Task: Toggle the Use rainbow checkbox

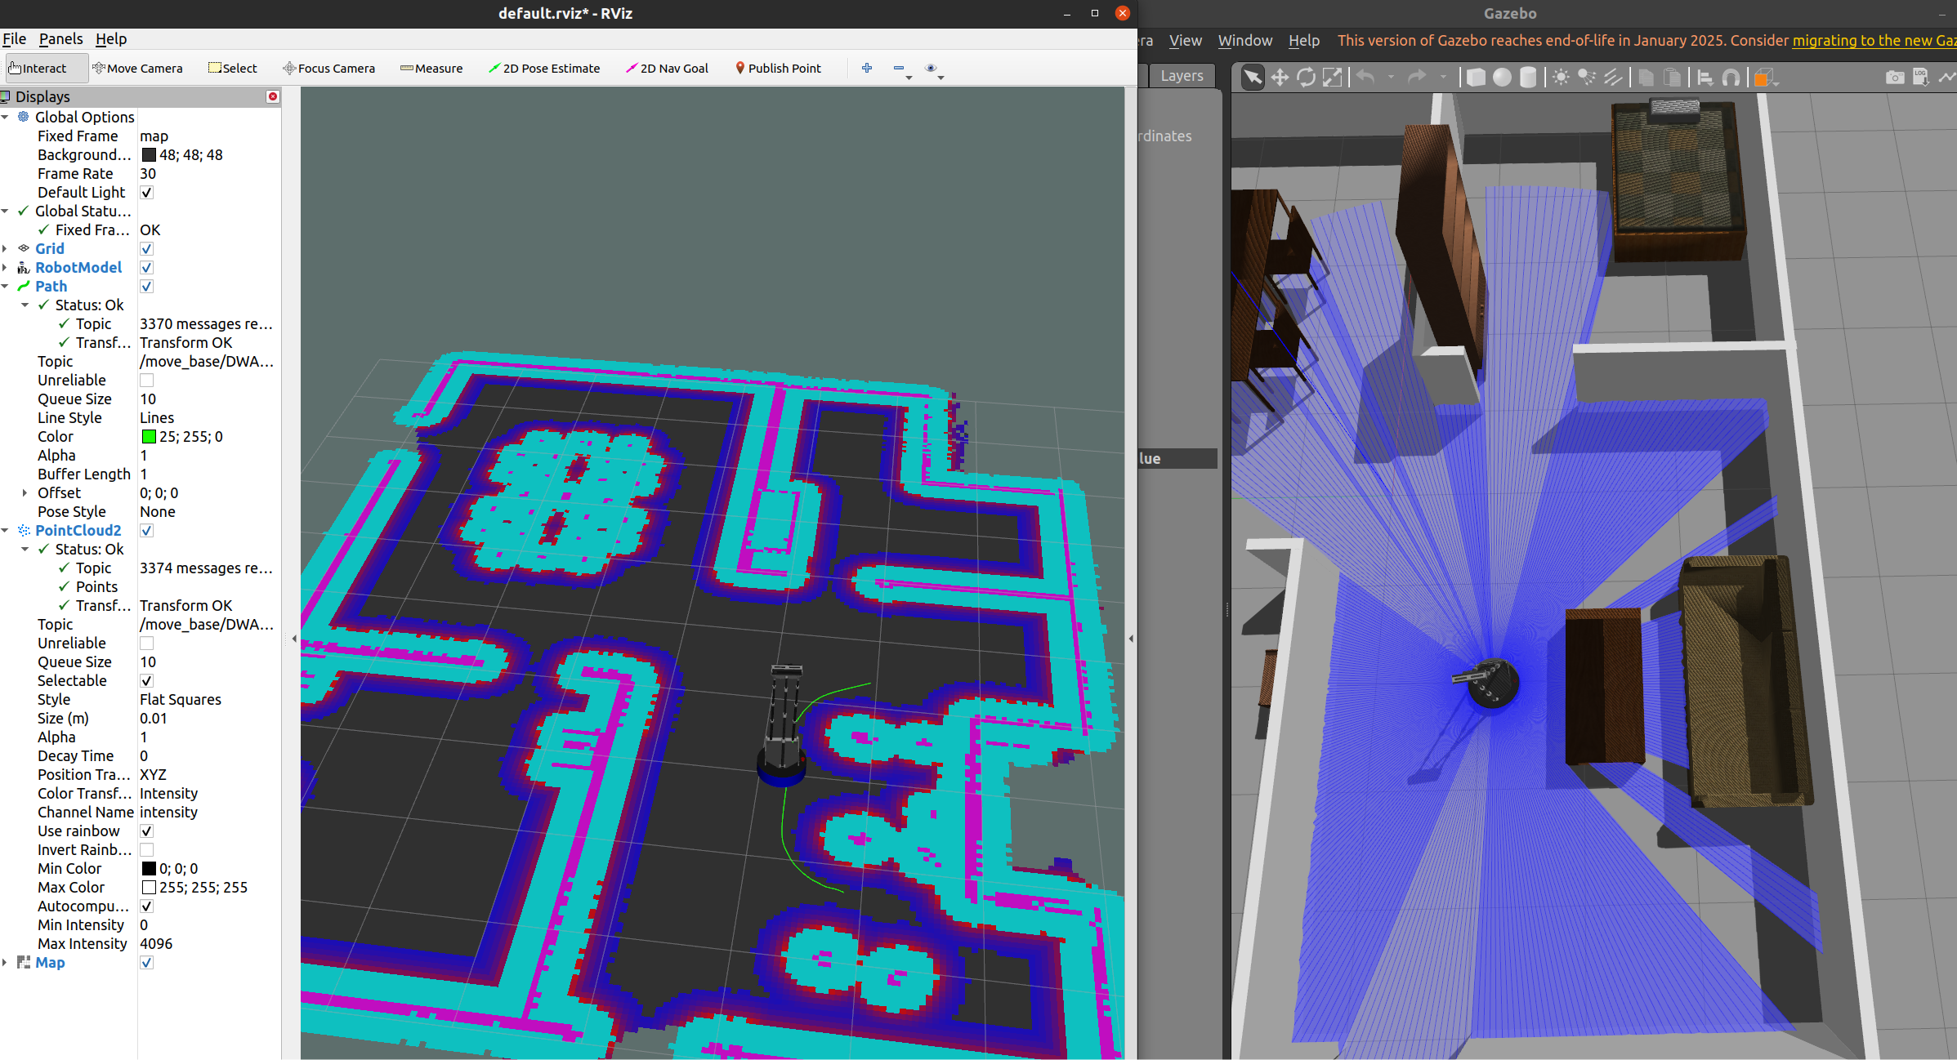Action: (x=147, y=831)
